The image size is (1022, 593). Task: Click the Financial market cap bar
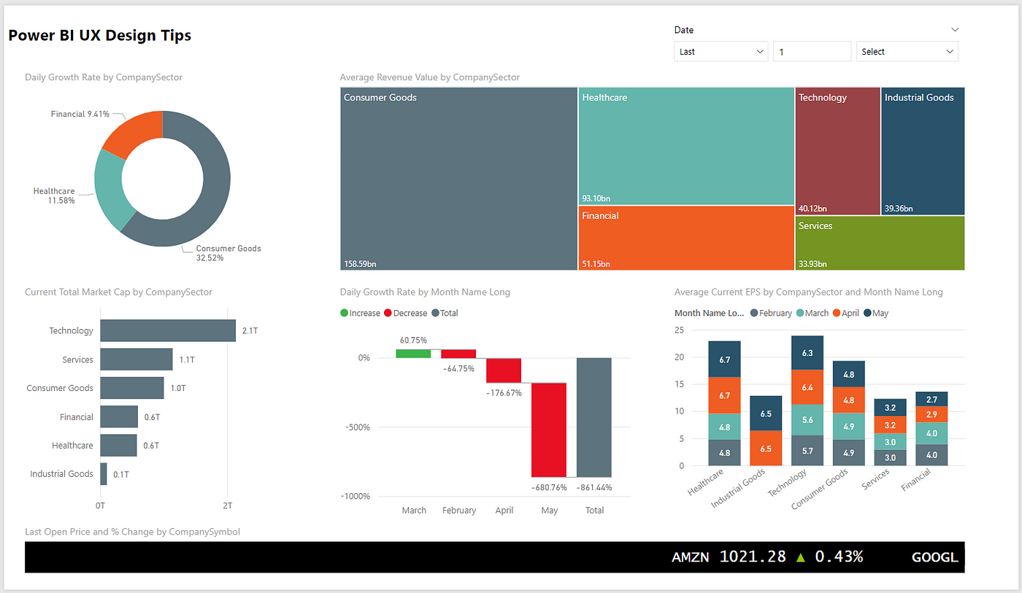(x=119, y=416)
